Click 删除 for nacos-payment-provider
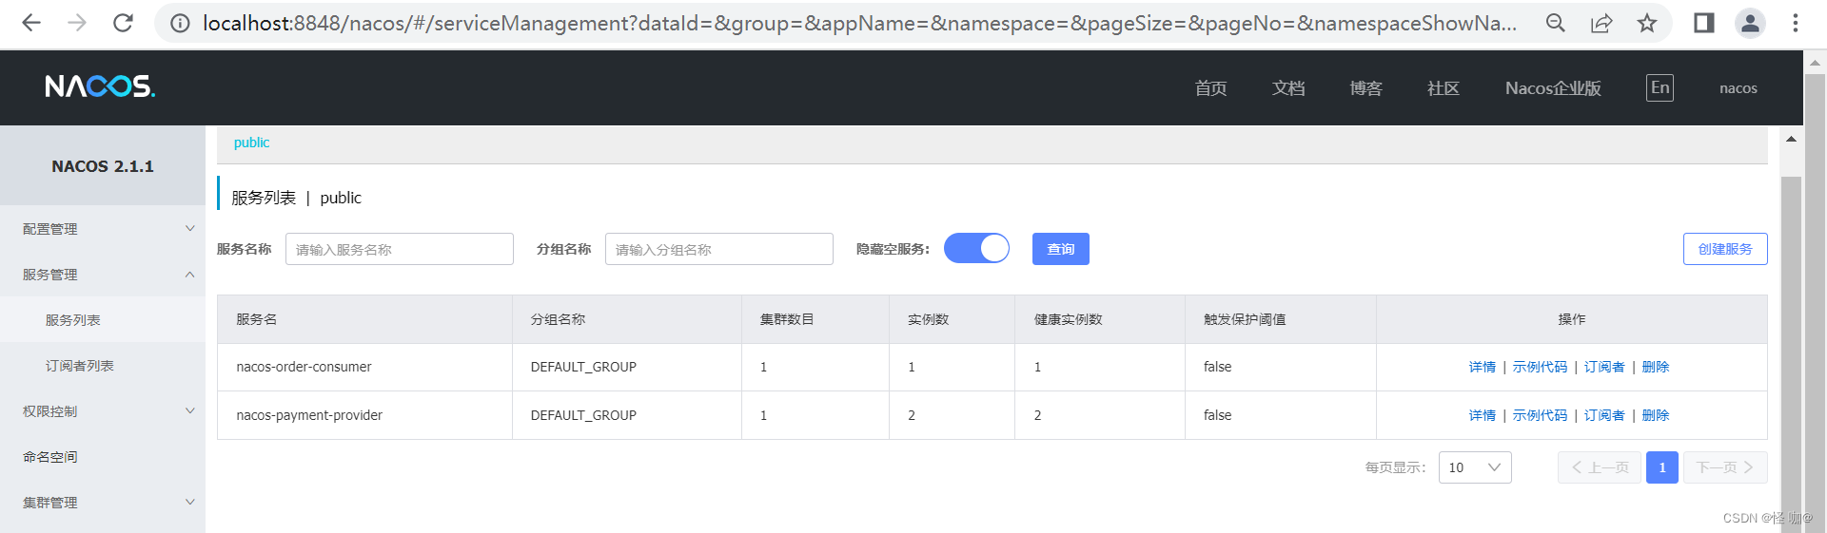Viewport: 1827px width, 533px height. click(x=1656, y=415)
